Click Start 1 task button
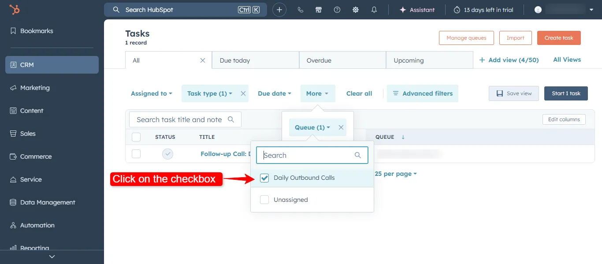602x264 pixels. (566, 93)
